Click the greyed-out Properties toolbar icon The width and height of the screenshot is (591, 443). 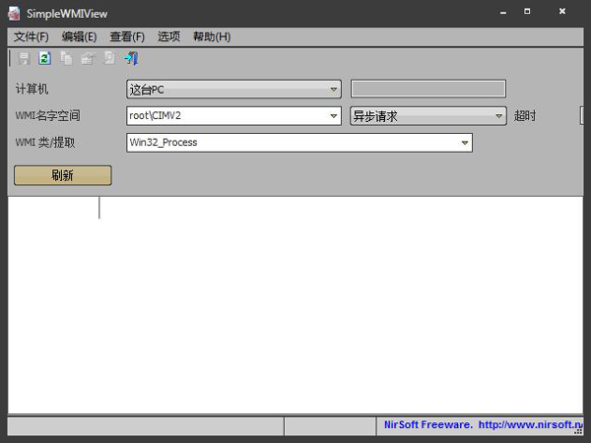tap(88, 58)
